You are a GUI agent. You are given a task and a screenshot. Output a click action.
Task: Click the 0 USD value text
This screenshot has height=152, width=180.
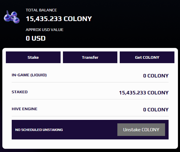(x=36, y=38)
